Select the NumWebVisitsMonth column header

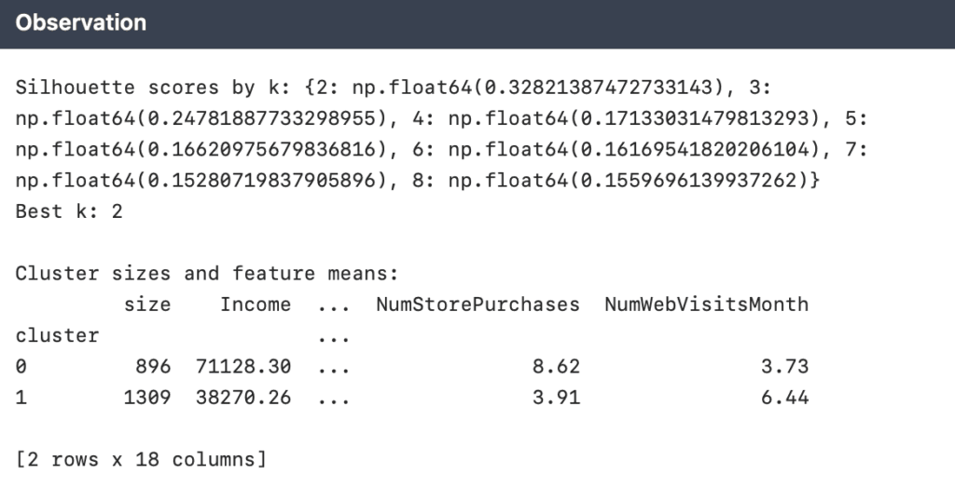(705, 305)
